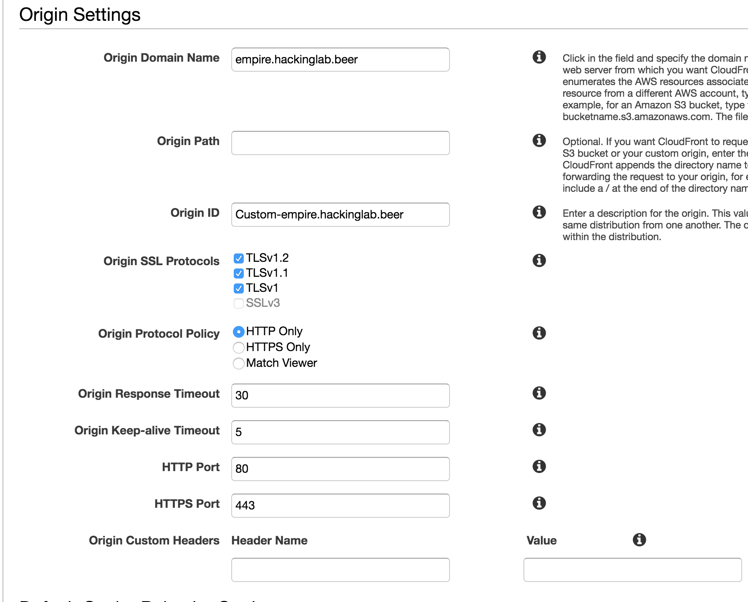Select the HTTPS Only protocol policy
748x602 pixels.
238,347
